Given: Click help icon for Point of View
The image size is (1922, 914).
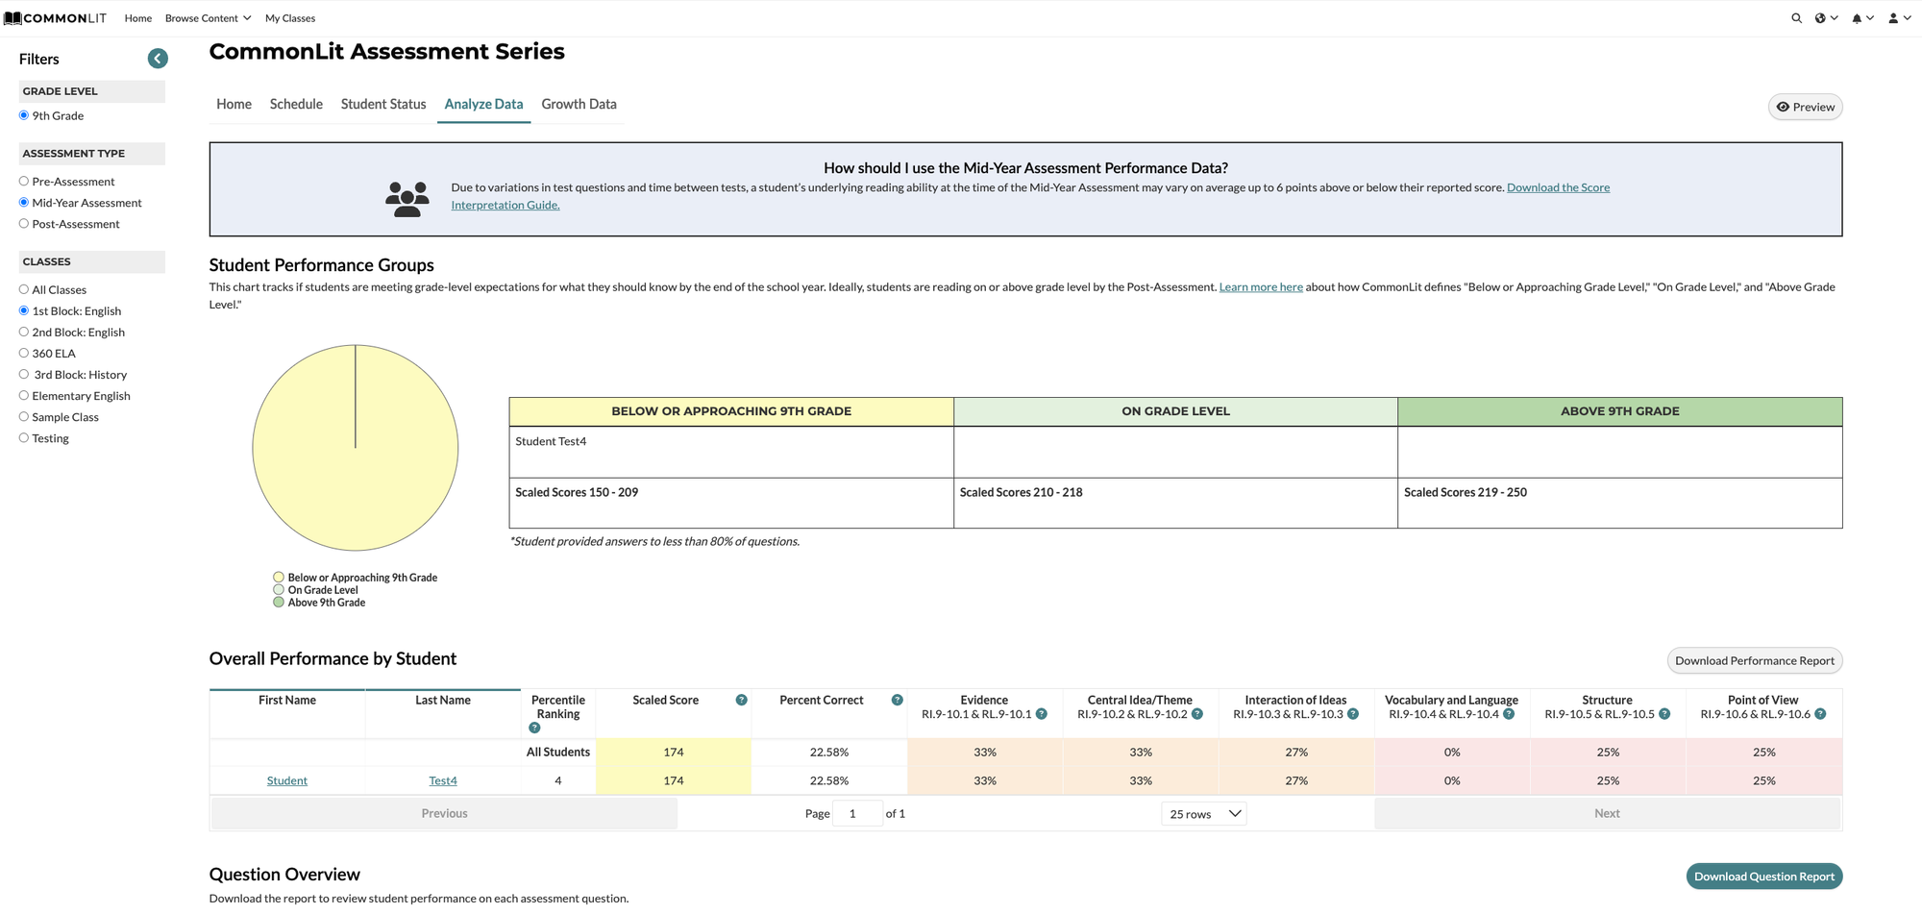Looking at the screenshot, I should 1820,714.
